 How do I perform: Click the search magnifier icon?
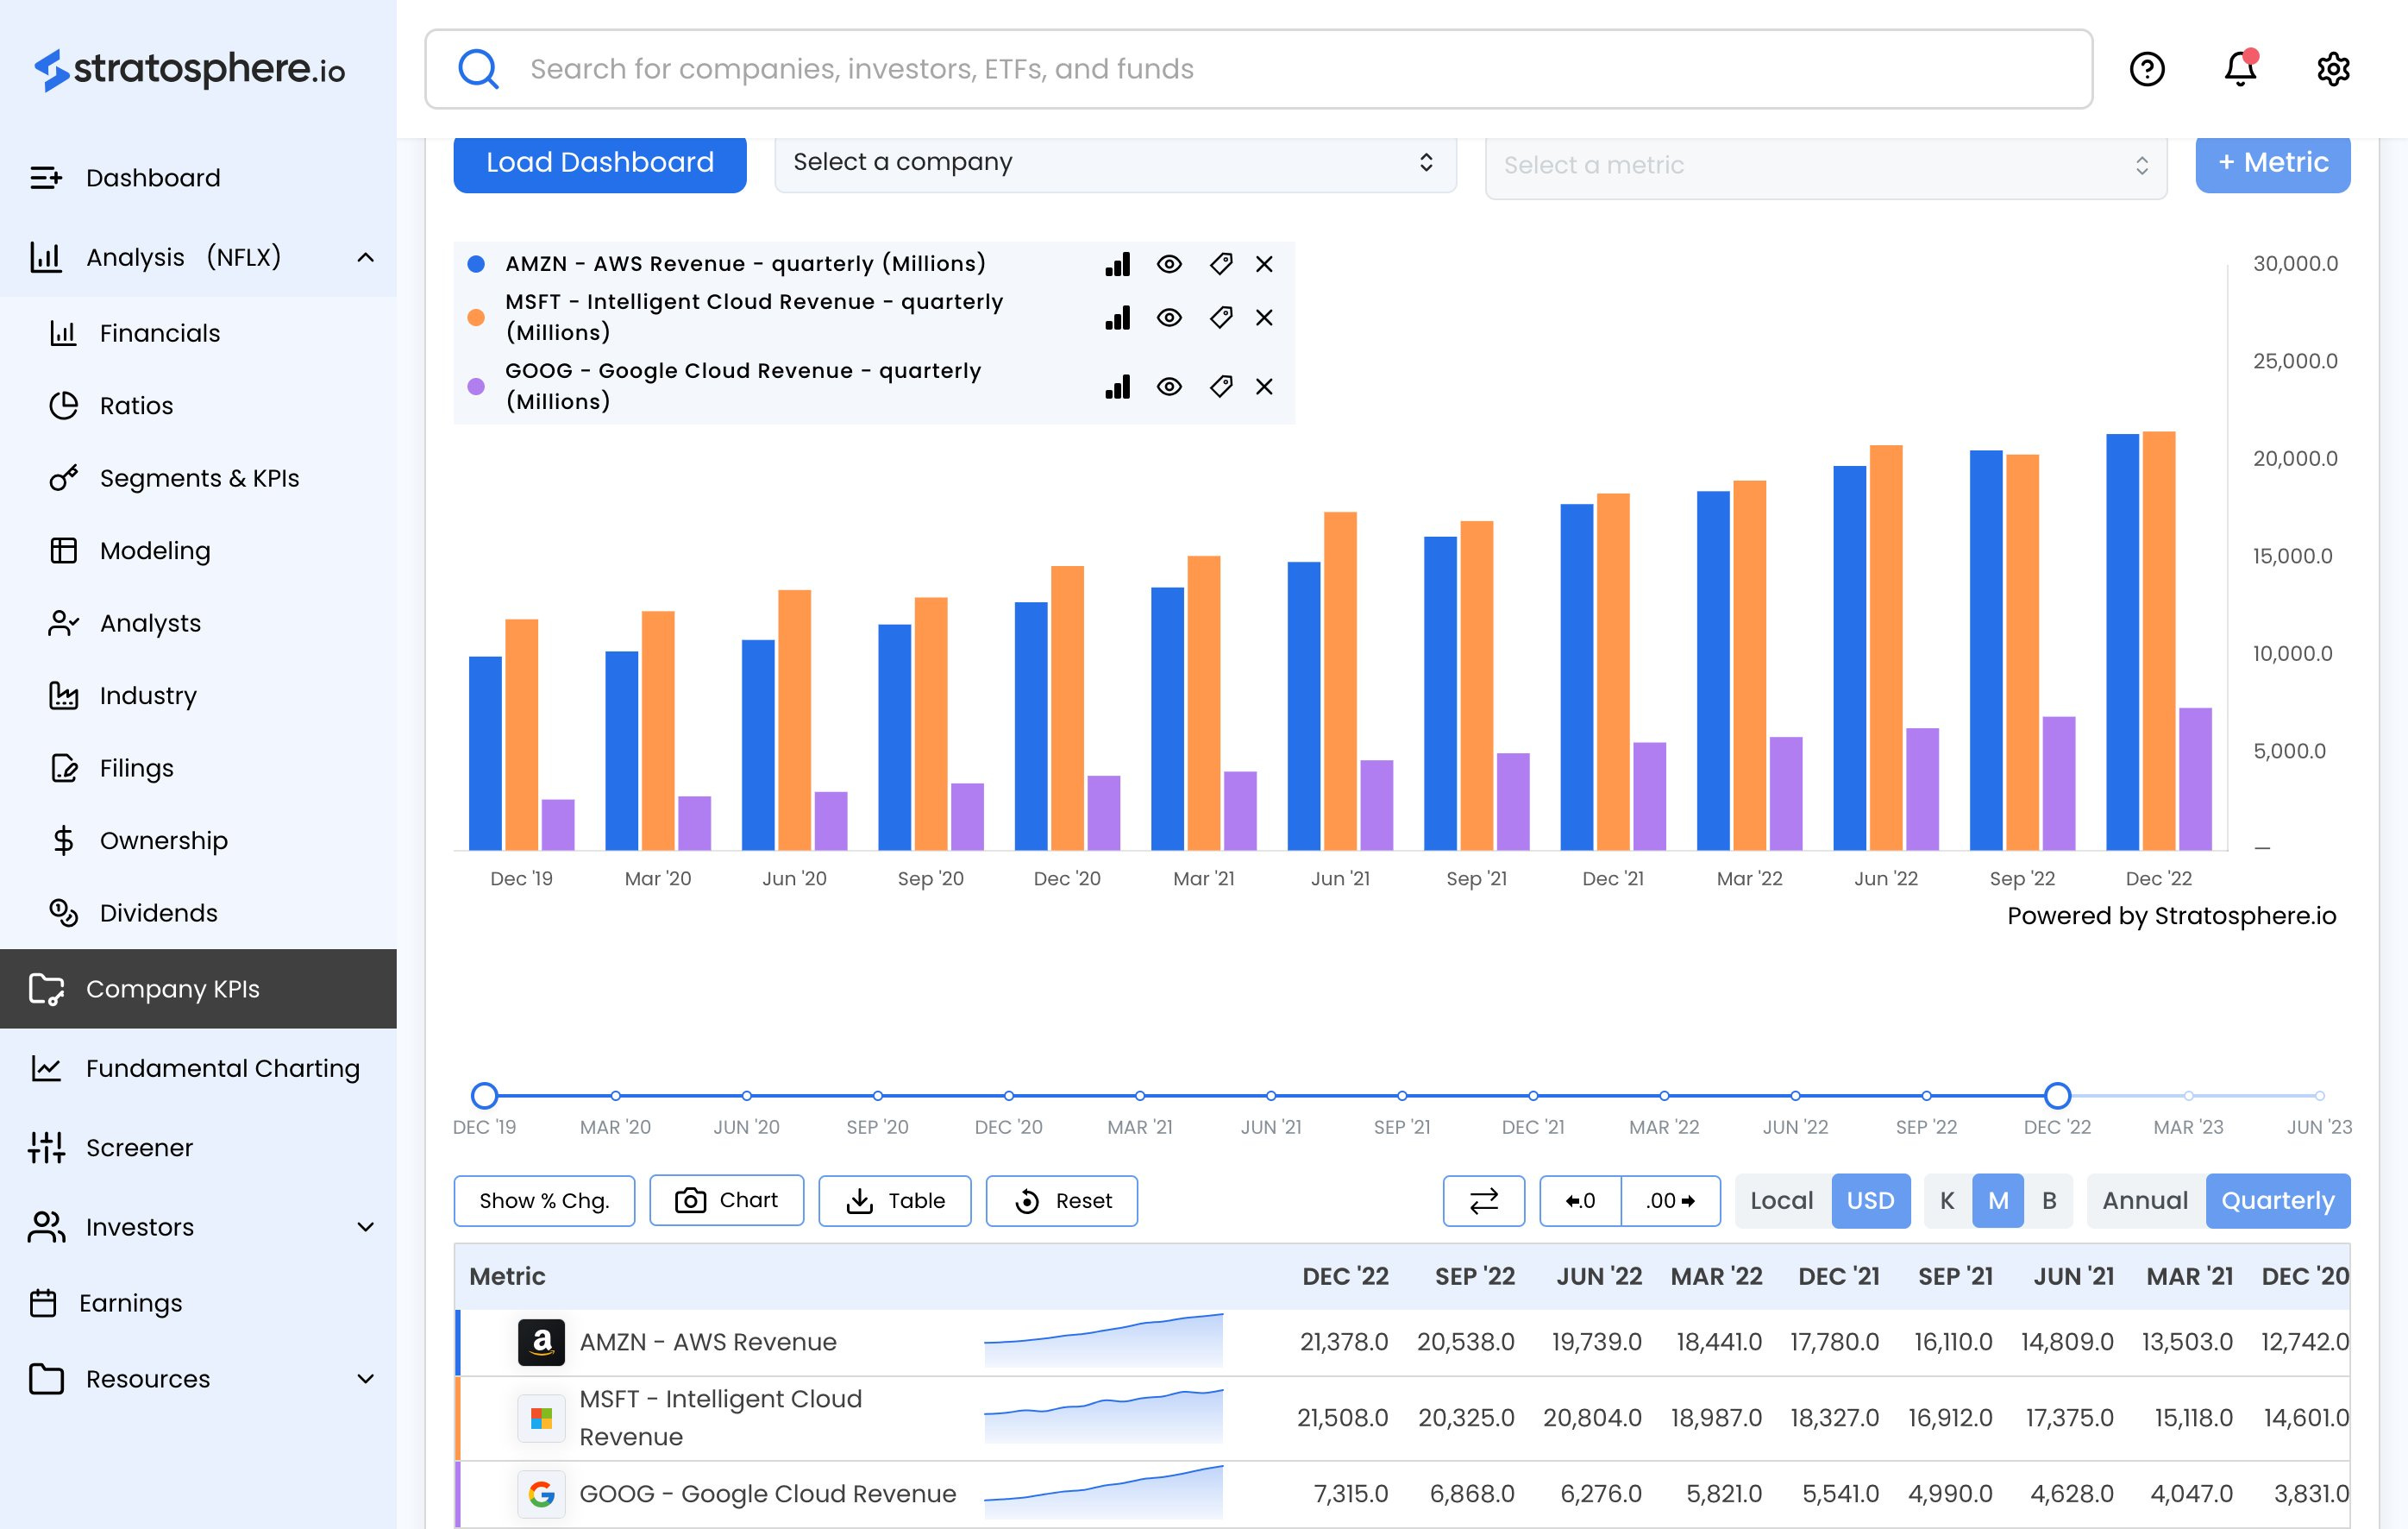coord(478,69)
